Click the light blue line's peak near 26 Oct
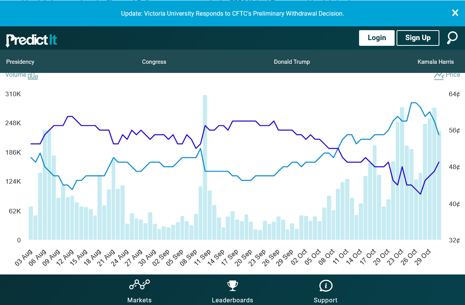The image size is (465, 305). pos(413,103)
